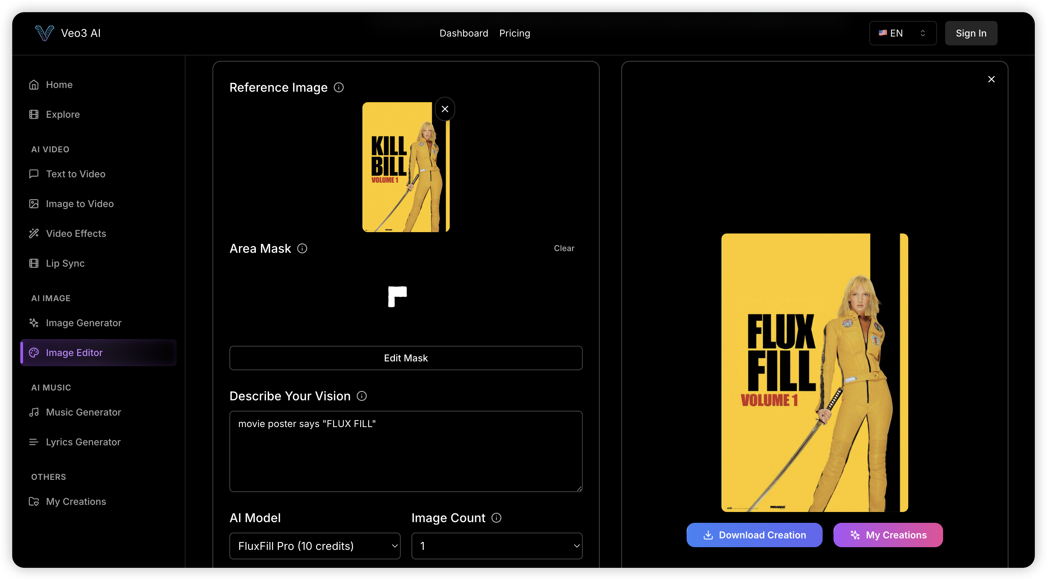This screenshot has width=1047, height=580.
Task: Expand the AI Model FluxFill Pro dropdown
Action: click(315, 546)
